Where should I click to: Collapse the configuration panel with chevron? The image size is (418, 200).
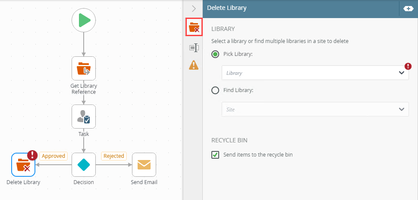point(194,8)
